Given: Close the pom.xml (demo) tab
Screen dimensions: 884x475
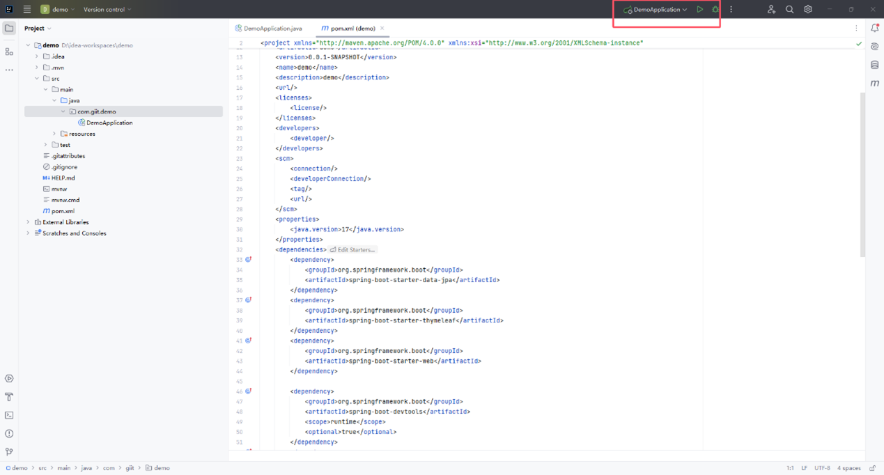Looking at the screenshot, I should pos(382,29).
